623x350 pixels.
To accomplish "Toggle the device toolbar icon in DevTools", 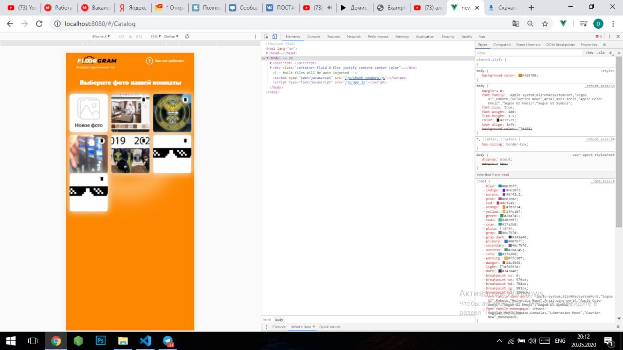I will 275,37.
